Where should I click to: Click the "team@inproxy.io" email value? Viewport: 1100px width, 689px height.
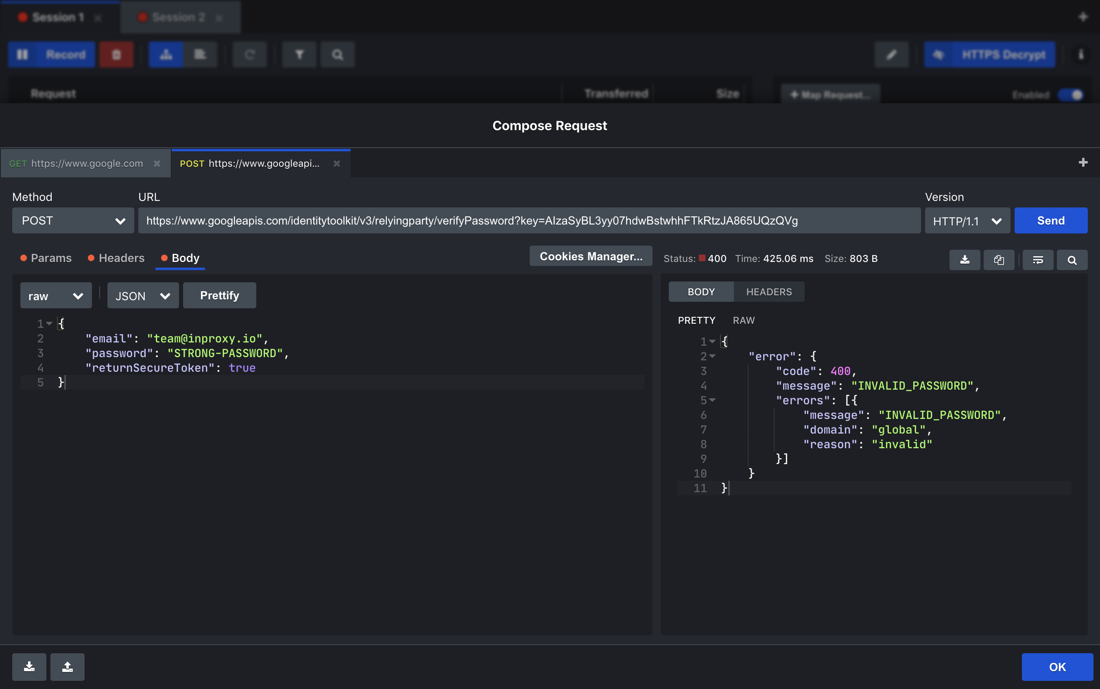click(x=205, y=338)
